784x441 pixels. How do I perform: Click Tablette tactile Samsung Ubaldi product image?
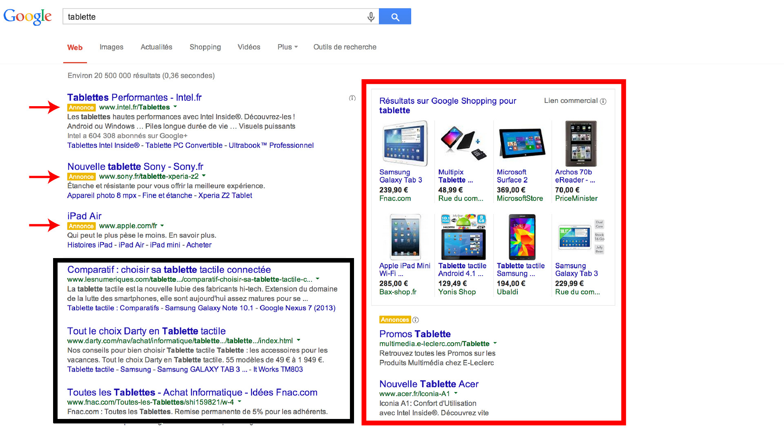click(x=522, y=237)
